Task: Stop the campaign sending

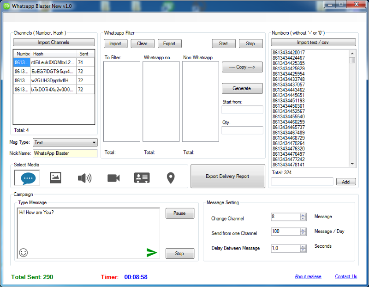Action: click(x=180, y=254)
